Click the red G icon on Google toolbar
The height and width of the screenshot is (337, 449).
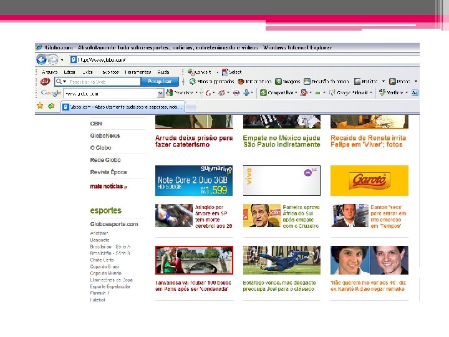[208, 93]
